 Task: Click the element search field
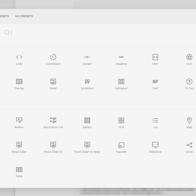coord(100,32)
